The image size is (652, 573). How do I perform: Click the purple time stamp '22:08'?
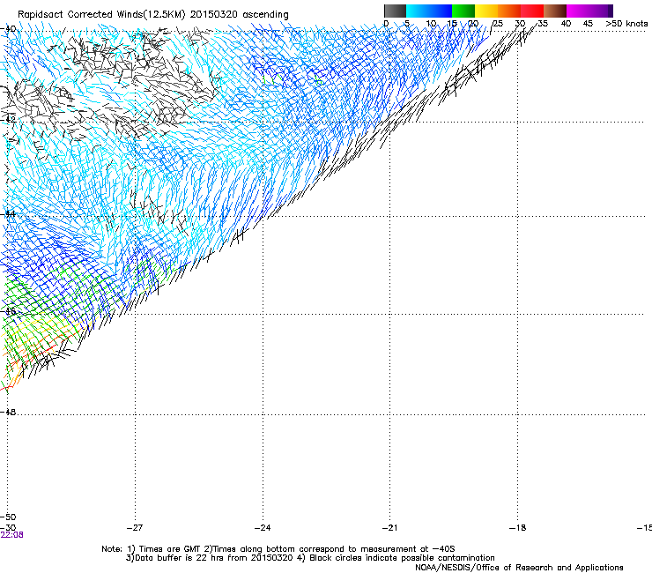(11, 535)
